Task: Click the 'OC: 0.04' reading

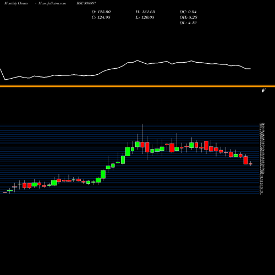Action: (x=188, y=12)
